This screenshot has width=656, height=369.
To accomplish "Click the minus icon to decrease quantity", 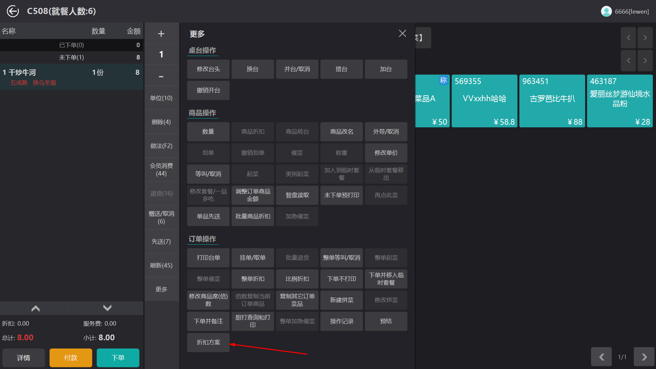I will point(161,76).
